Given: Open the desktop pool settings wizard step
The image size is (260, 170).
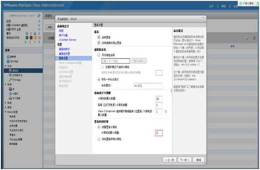Looking at the screenshot, I should pos(64,53).
